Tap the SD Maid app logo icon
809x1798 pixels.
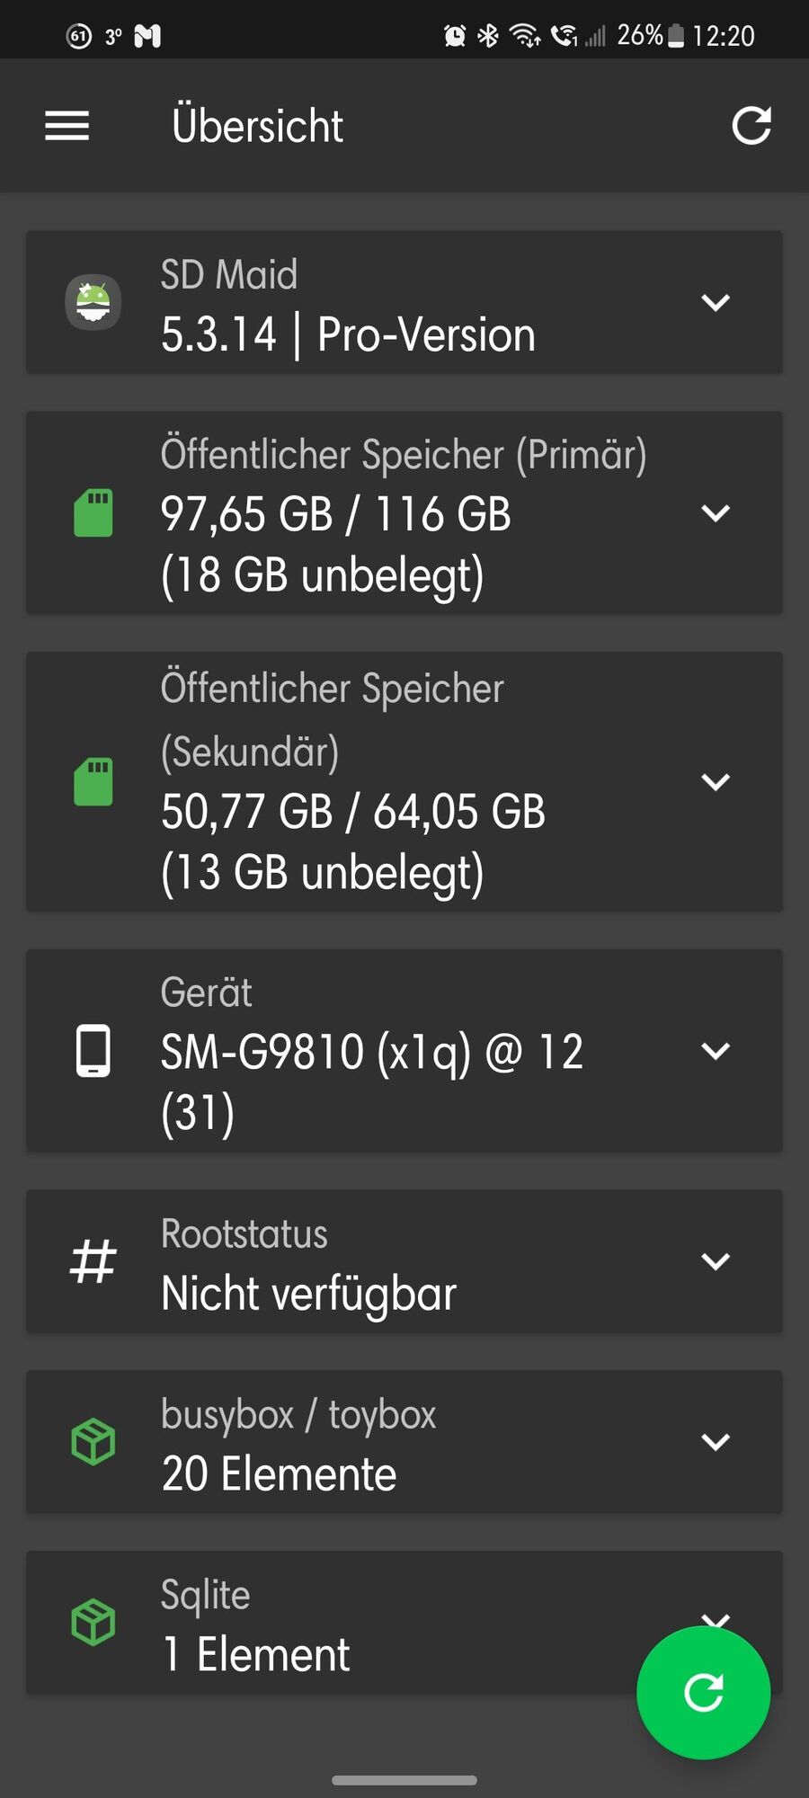click(93, 302)
